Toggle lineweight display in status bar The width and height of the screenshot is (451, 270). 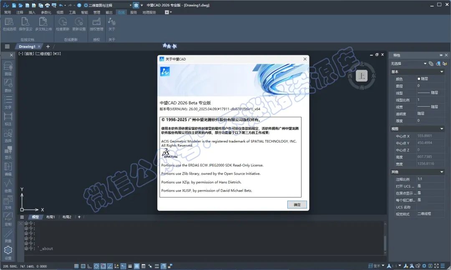pyautogui.click(x=130, y=266)
